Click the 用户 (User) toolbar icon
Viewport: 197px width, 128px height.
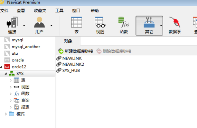[39, 22]
